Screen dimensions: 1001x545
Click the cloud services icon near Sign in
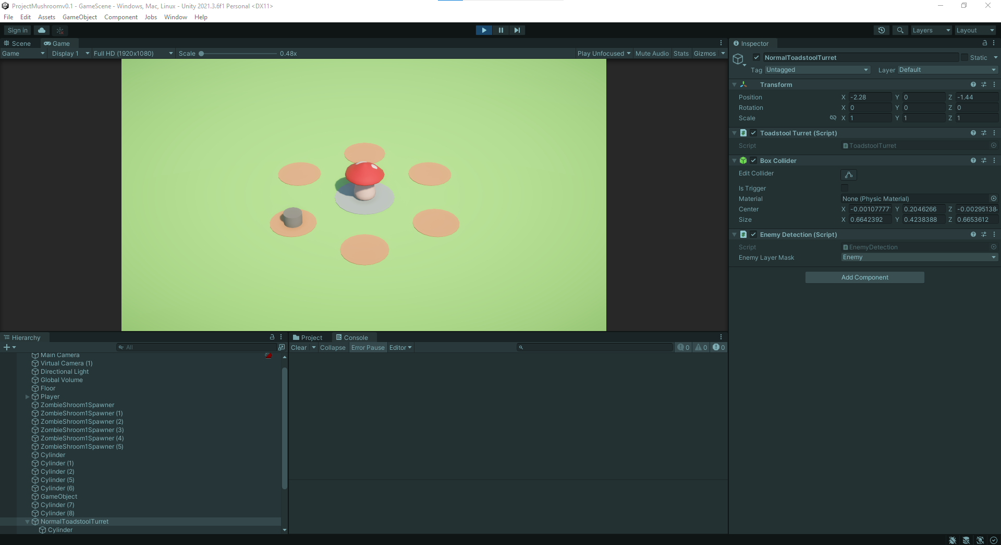pyautogui.click(x=41, y=30)
